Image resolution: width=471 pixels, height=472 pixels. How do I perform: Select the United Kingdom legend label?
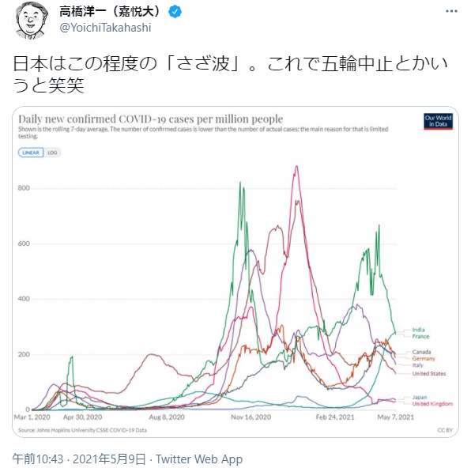(432, 404)
